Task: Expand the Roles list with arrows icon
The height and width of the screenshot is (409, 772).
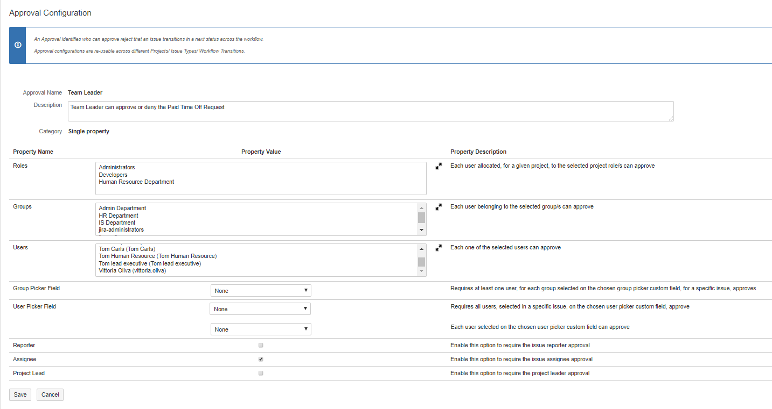Action: click(x=439, y=167)
